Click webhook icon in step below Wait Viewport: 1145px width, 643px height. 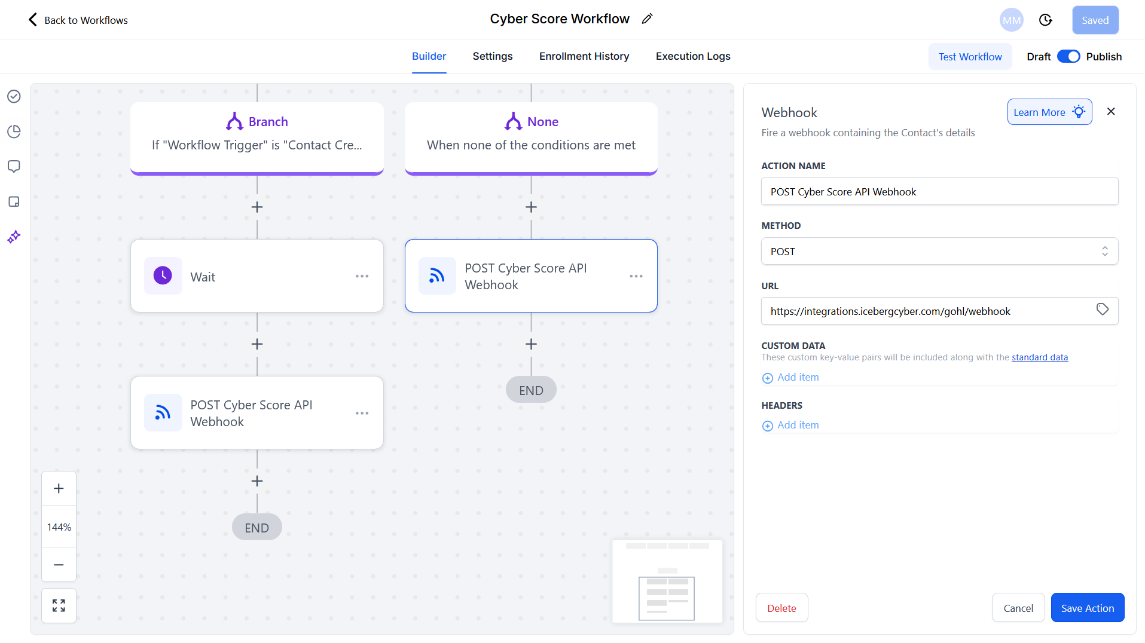[163, 413]
